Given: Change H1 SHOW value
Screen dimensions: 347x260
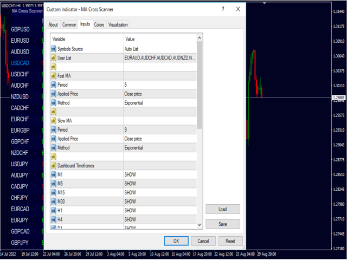Looking at the screenshot, I should tap(160, 211).
